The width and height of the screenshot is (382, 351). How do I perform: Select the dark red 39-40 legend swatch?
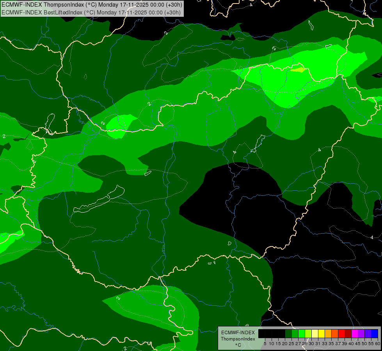point(348,334)
